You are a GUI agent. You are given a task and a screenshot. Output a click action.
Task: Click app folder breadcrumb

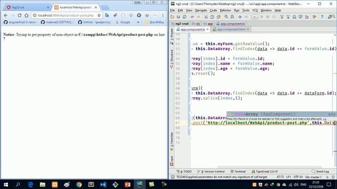(x=209, y=24)
